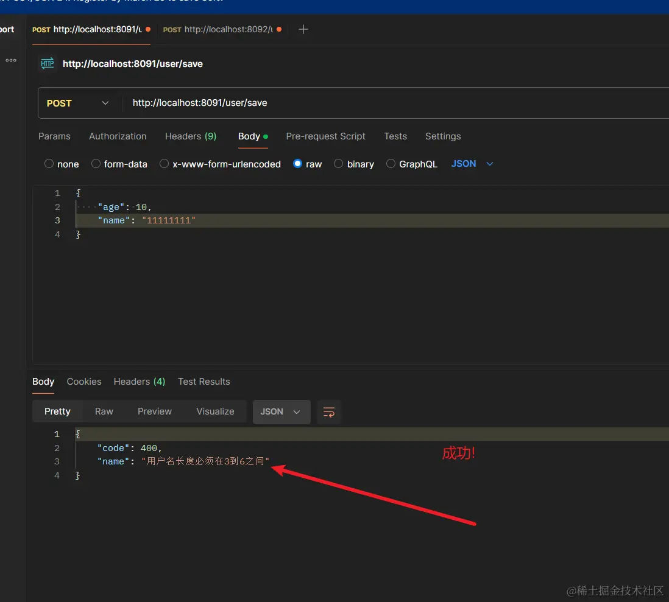Open the Tests tab
Viewport: 669px width, 602px height.
(395, 136)
